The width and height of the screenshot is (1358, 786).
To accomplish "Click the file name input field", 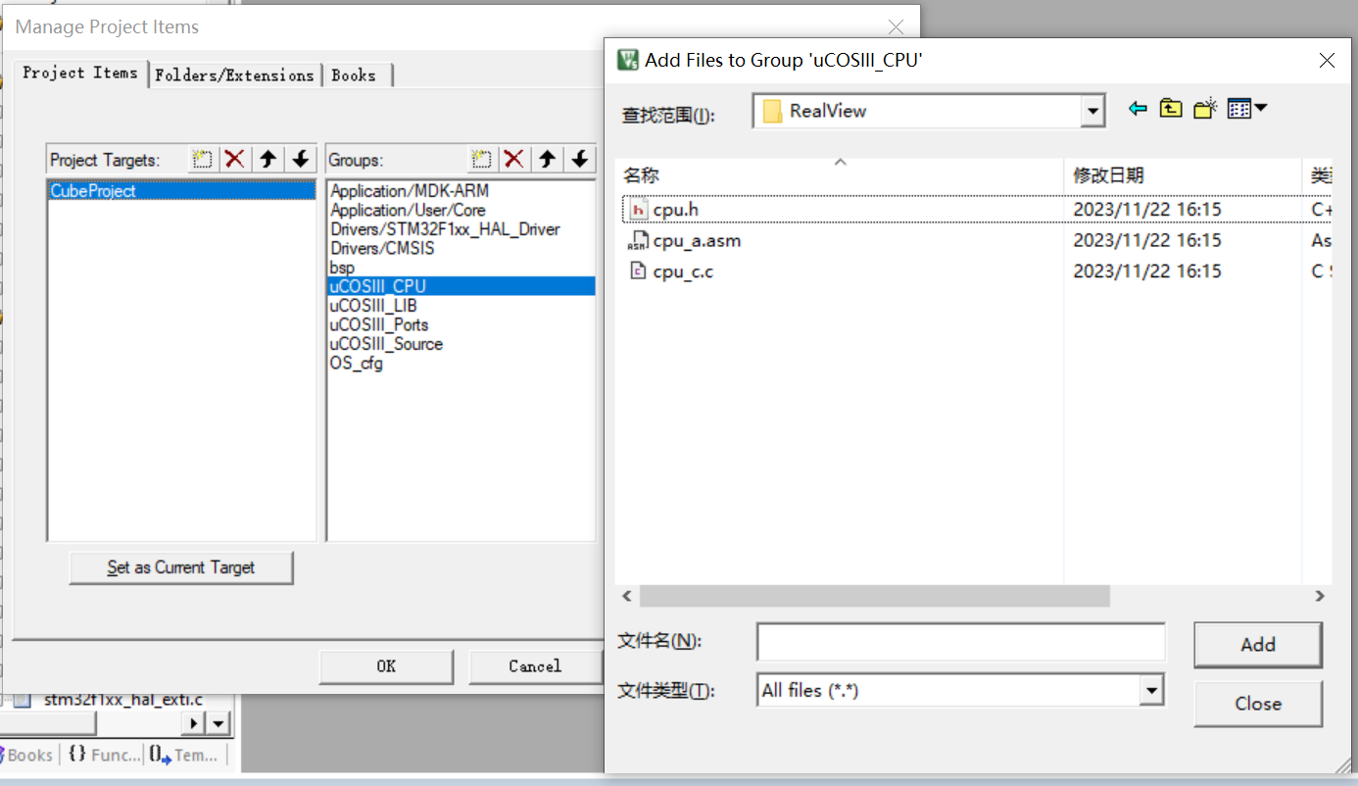I will pos(961,642).
